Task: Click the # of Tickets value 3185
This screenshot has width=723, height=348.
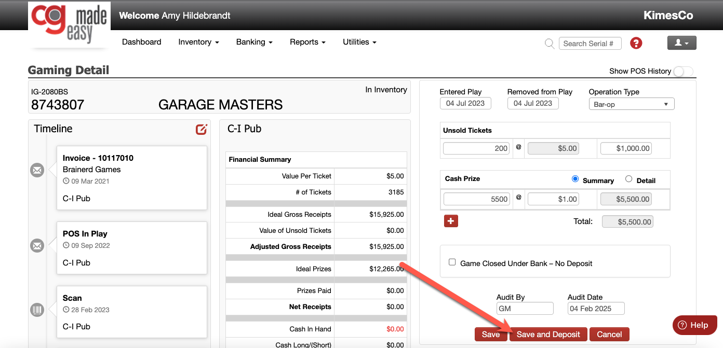Action: point(396,192)
